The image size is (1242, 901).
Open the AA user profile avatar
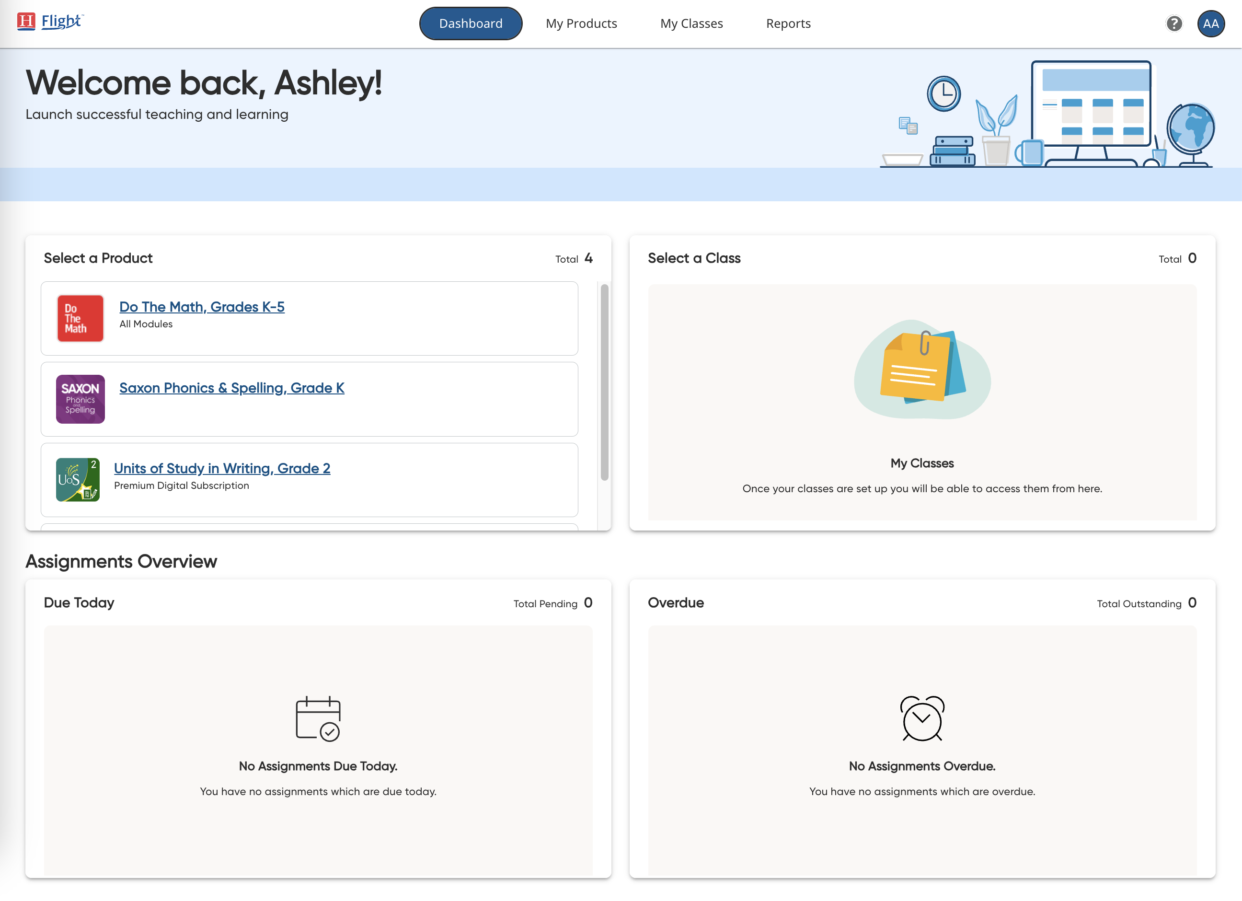tap(1210, 23)
